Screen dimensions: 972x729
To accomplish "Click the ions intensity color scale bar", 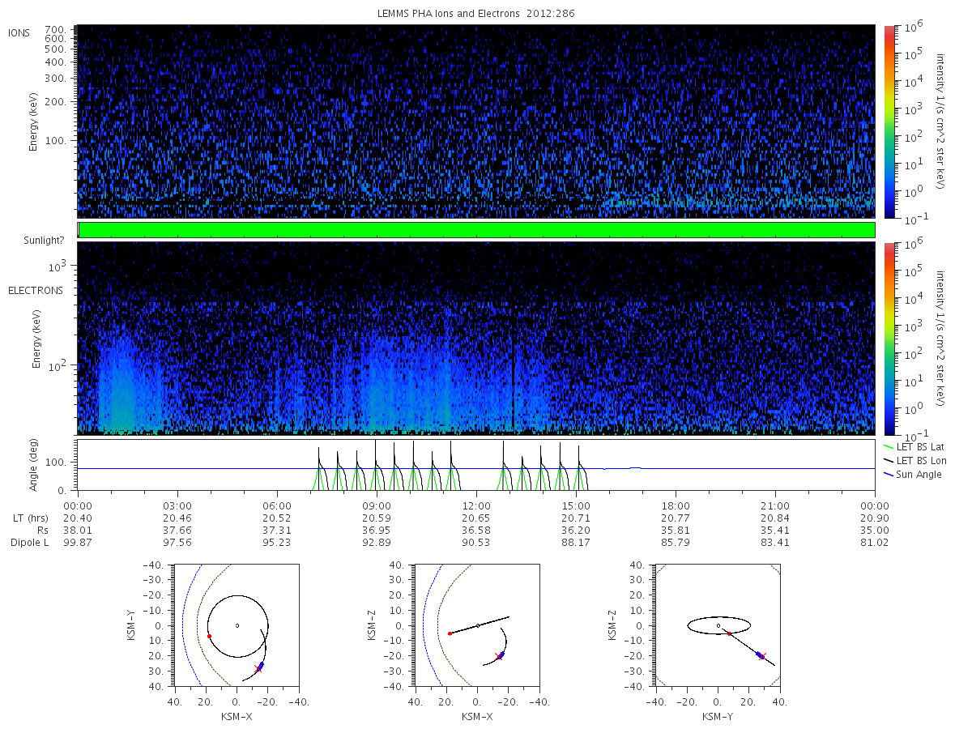I will pyautogui.click(x=889, y=122).
